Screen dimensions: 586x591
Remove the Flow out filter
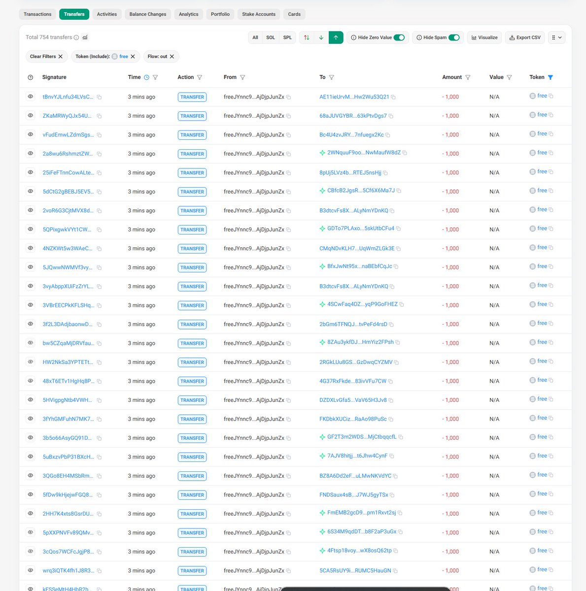click(x=172, y=57)
